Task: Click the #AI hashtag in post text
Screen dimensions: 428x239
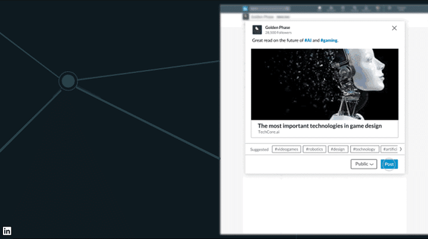Action: pos(309,40)
